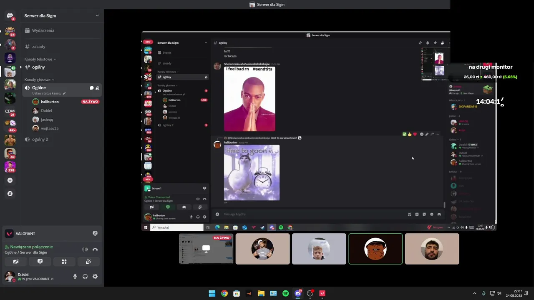Show hidden system tray icons chevron
This screenshot has height=300, width=534.
click(x=474, y=293)
